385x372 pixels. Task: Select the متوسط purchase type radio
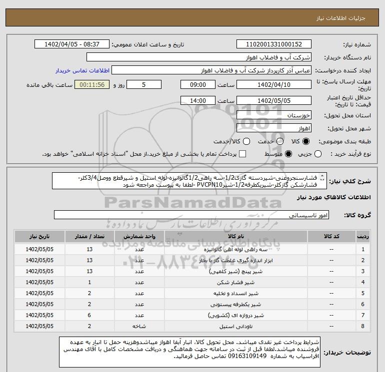pos(288,154)
